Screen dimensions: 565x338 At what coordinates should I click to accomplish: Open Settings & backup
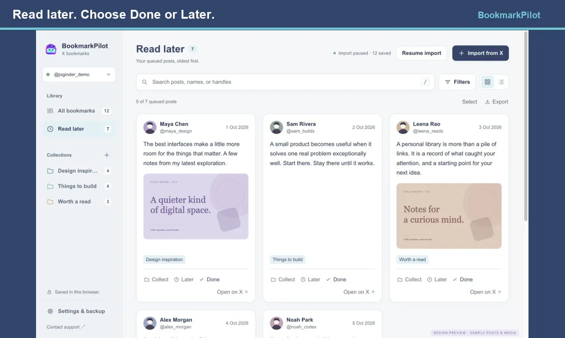pos(76,311)
